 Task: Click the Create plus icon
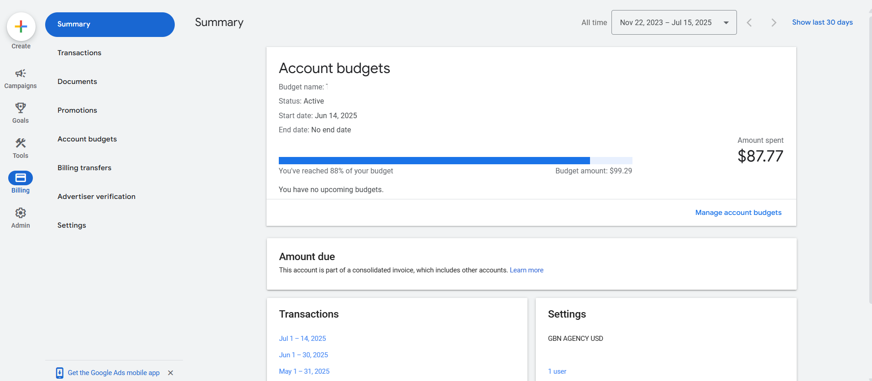(x=21, y=26)
